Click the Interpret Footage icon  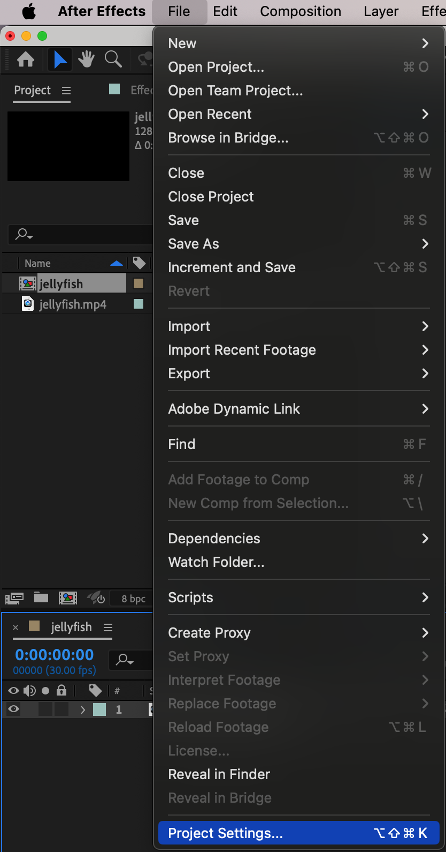(x=14, y=598)
